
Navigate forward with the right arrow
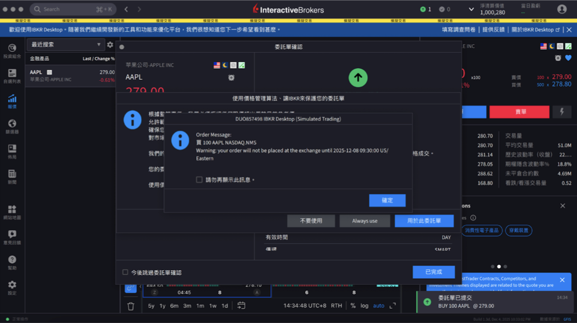coord(139,9)
